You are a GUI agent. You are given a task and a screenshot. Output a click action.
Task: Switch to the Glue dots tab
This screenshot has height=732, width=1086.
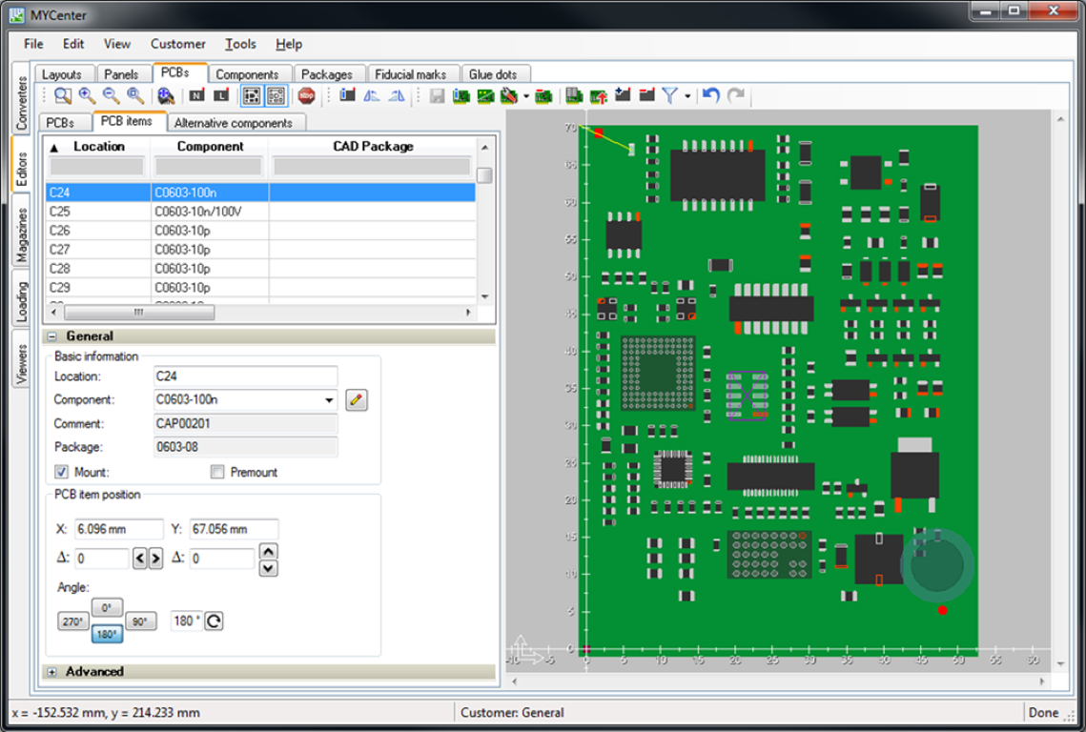coord(493,74)
